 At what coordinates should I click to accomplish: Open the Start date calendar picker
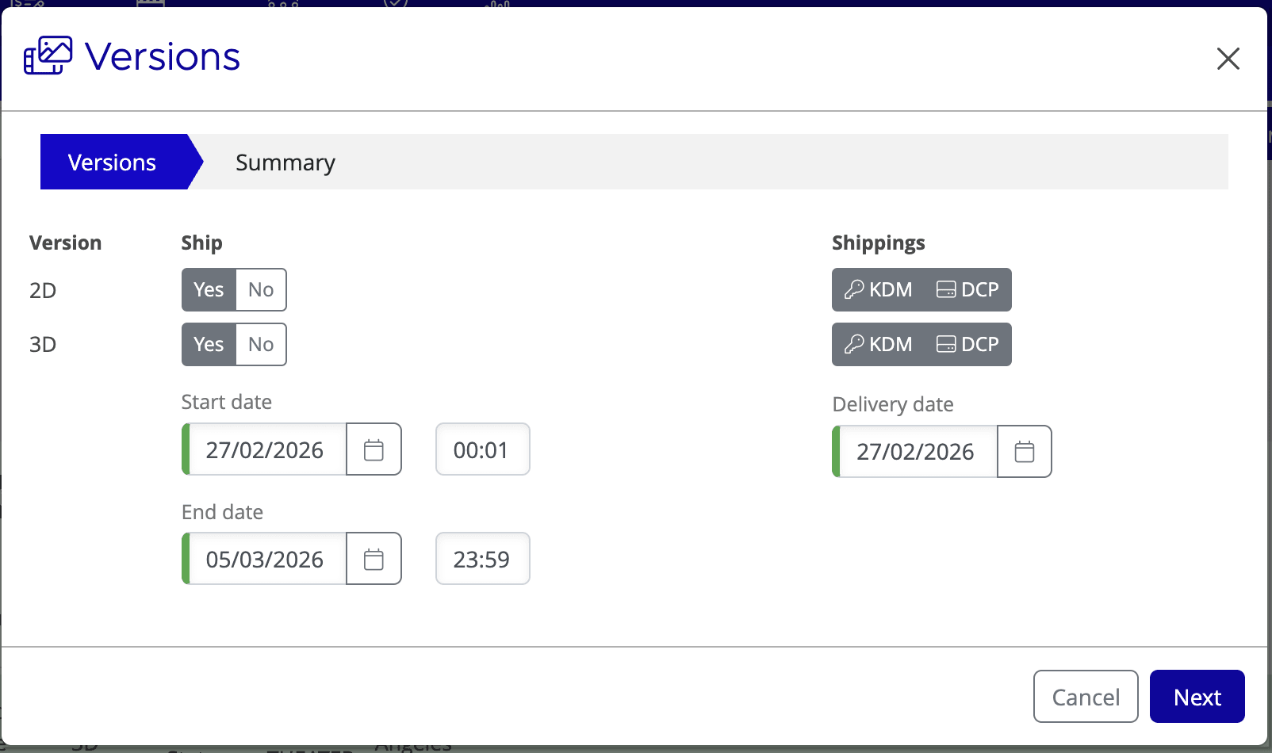pos(374,449)
